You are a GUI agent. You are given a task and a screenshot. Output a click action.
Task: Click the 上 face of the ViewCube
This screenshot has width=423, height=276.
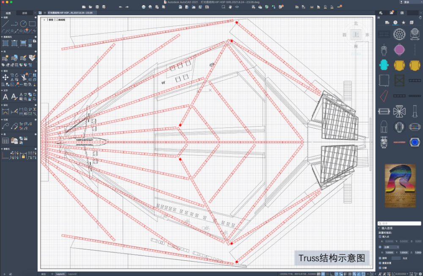tap(356, 35)
